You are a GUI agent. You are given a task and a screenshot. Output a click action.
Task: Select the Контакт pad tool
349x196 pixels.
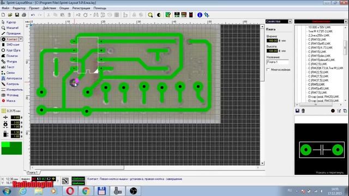click(x=10, y=39)
